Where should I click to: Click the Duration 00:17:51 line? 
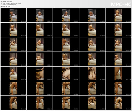click(6, 6)
